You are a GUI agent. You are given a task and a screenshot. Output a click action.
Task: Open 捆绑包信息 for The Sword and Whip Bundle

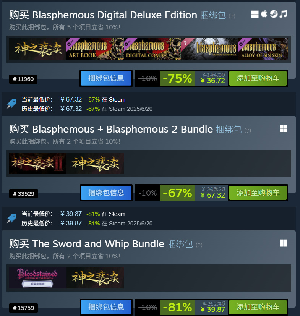(106, 307)
